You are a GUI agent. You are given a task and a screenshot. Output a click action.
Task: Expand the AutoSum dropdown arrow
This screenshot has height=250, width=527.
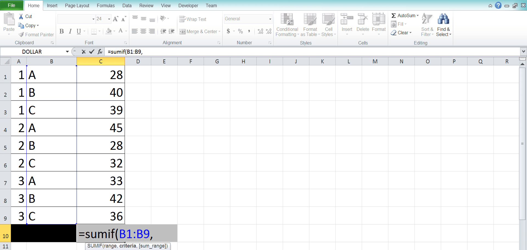418,16
